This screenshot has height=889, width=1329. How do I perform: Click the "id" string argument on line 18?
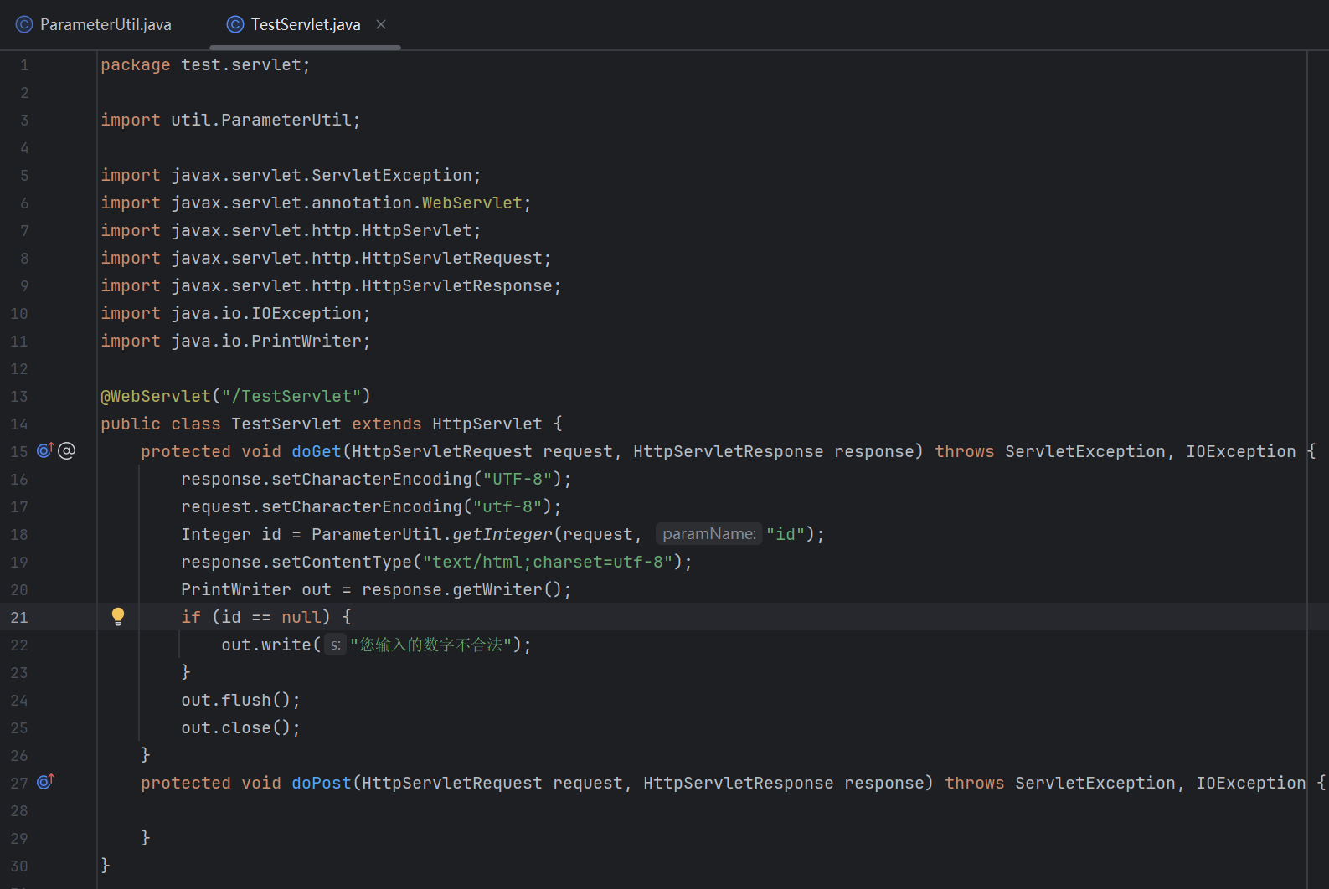(x=786, y=534)
